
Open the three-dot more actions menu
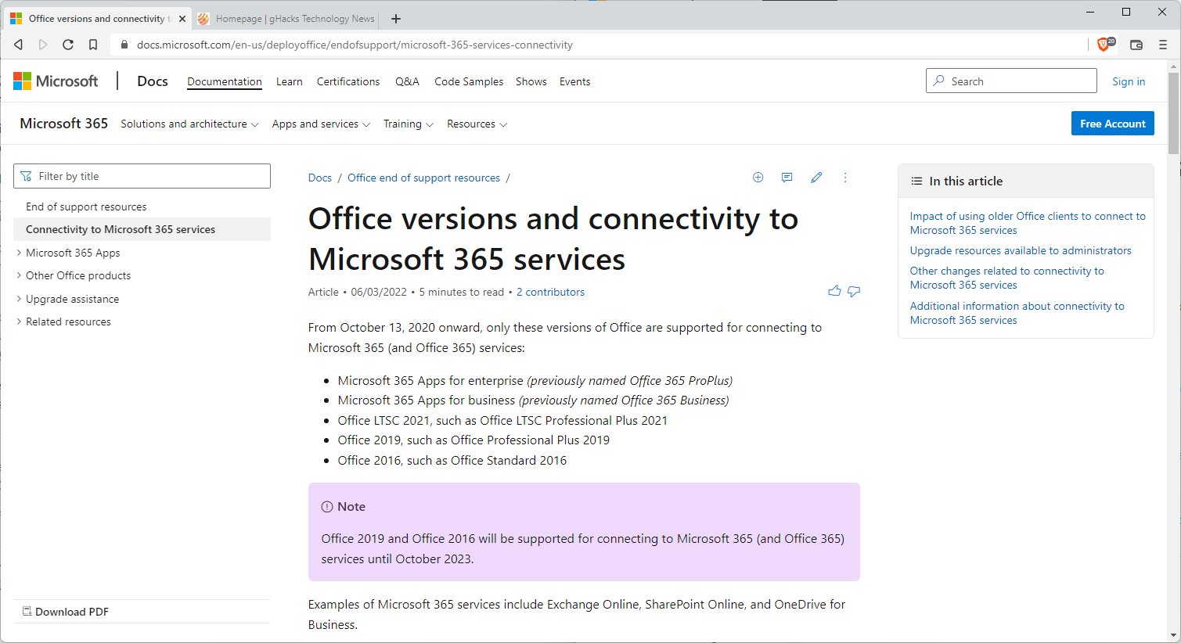click(845, 178)
